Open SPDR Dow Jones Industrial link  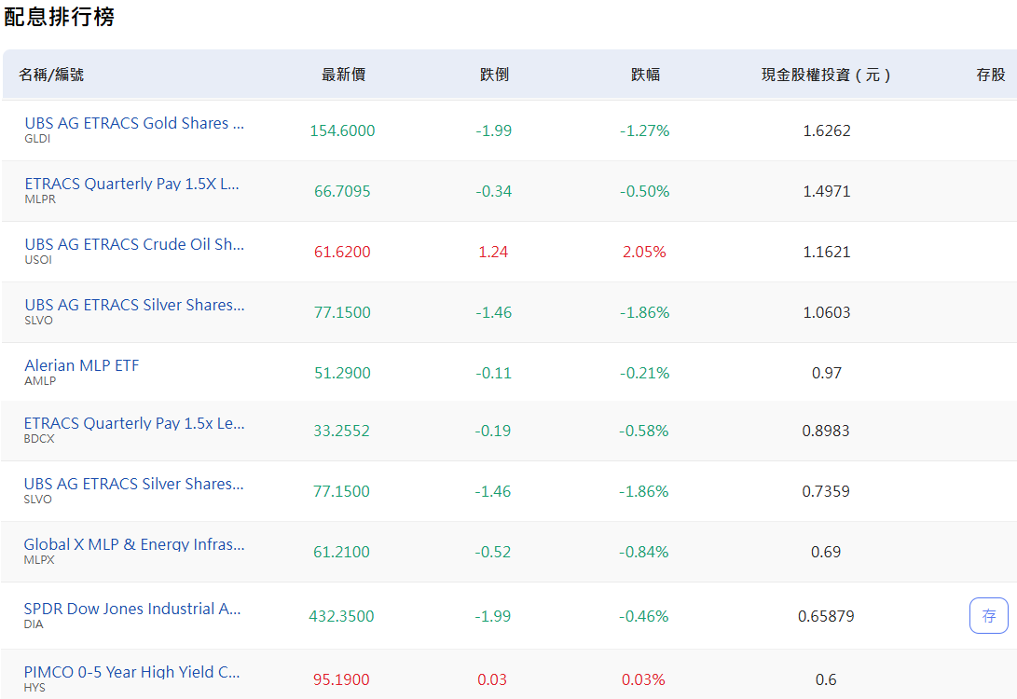tap(132, 609)
